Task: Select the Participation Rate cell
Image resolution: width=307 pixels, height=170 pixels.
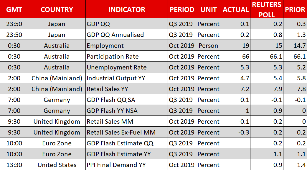Action: tap(113, 57)
